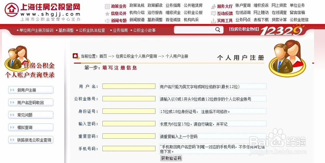Open the 实用工具 menu
325x163 pixels.
pyautogui.click(x=225, y=21)
